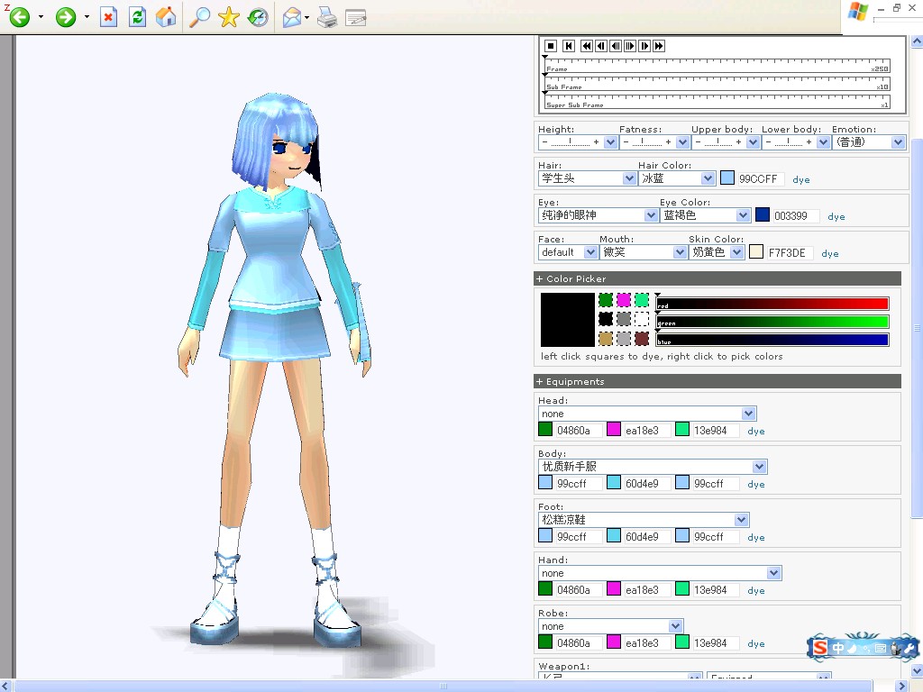Open the Foot equipment dropdown

coord(644,520)
